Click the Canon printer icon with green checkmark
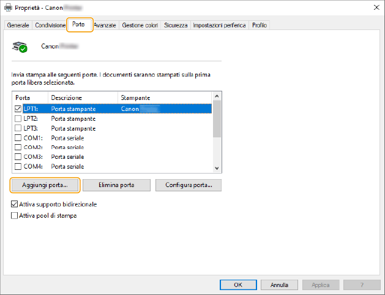385x295 pixels. pos(20,47)
